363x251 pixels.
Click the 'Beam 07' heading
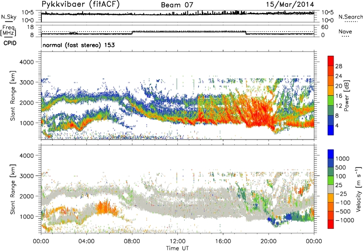point(177,5)
